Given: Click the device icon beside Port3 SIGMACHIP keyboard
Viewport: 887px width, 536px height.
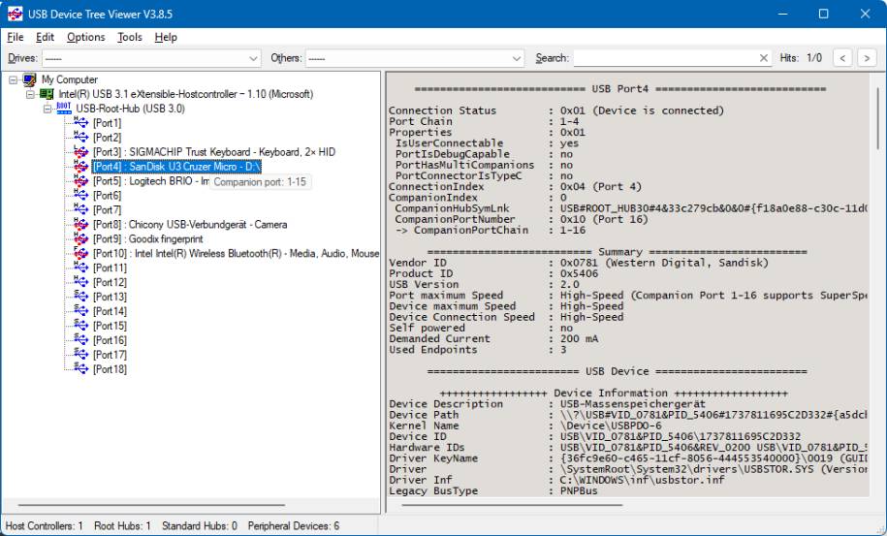Looking at the screenshot, I should click(80, 152).
